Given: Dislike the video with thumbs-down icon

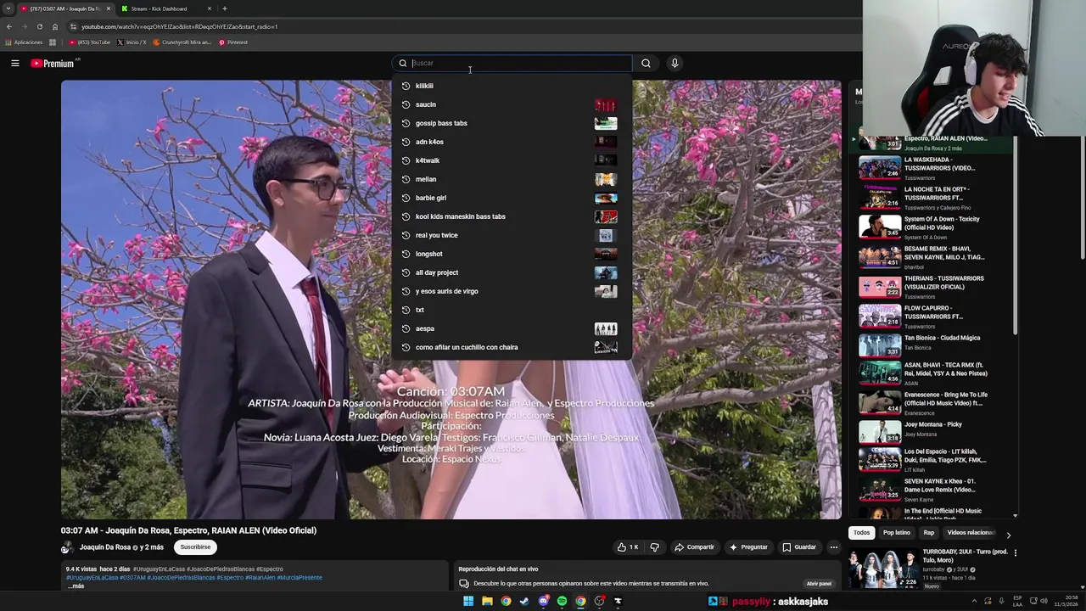Looking at the screenshot, I should [654, 547].
